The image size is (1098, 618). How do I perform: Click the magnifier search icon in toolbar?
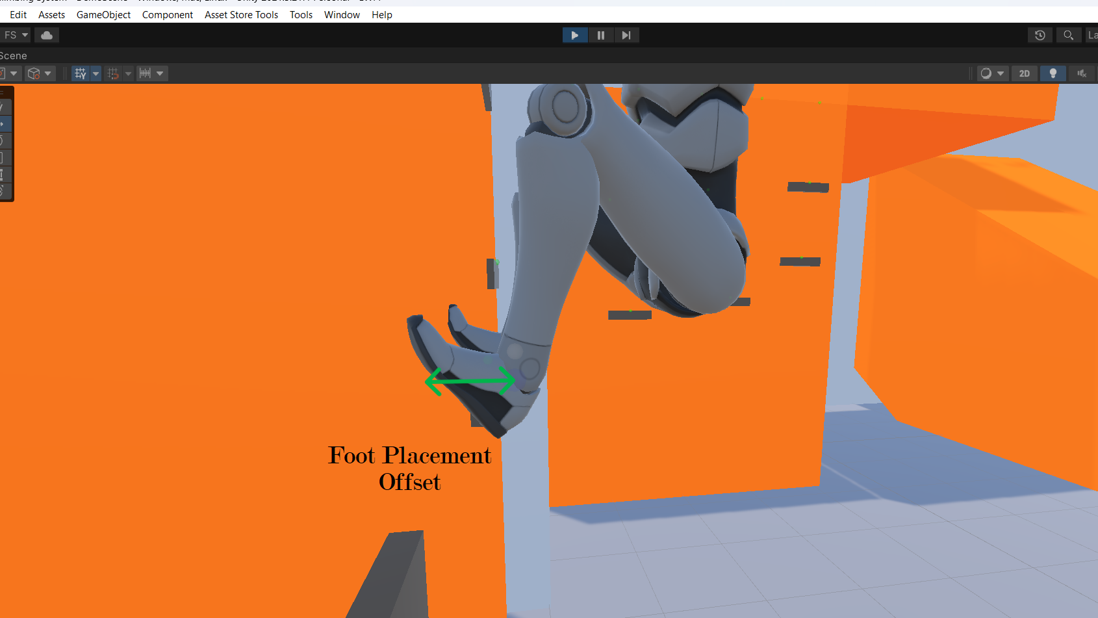[x=1068, y=35]
